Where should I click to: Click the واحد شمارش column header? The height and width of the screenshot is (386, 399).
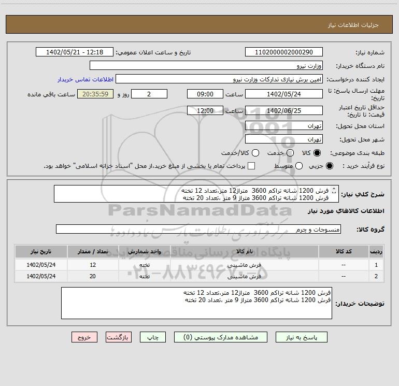click(144, 251)
